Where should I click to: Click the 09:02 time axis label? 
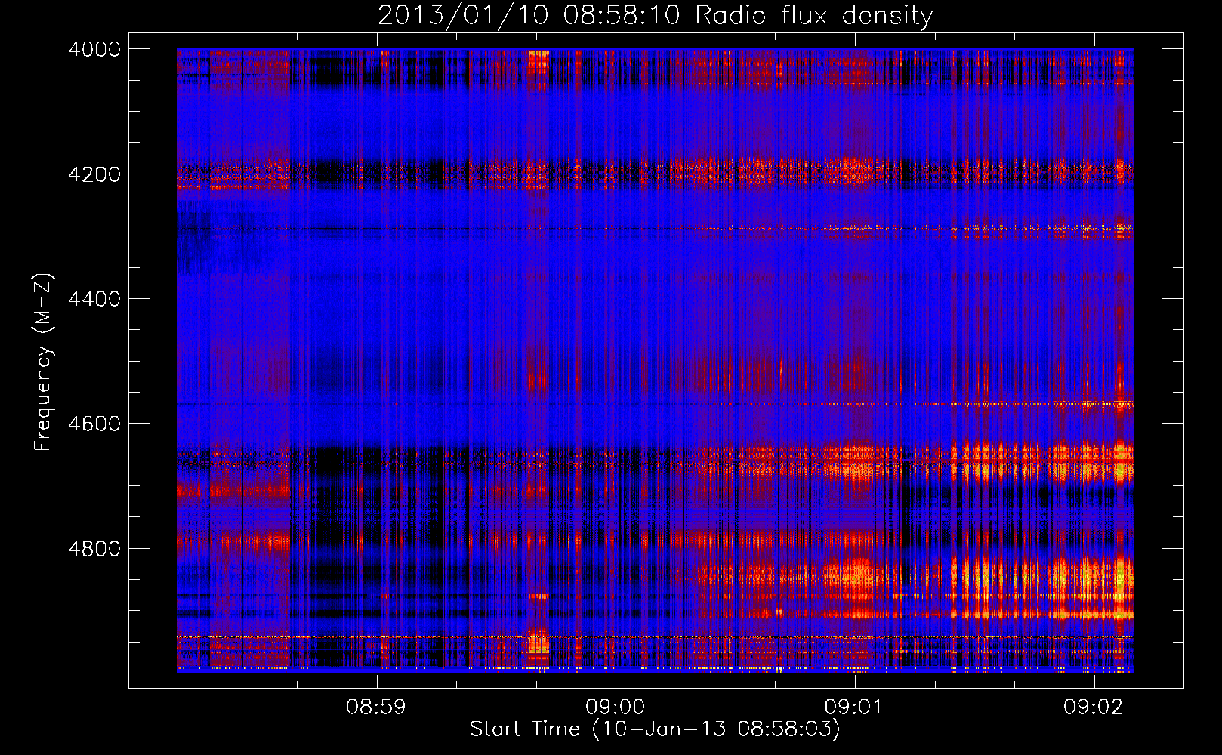click(1094, 707)
